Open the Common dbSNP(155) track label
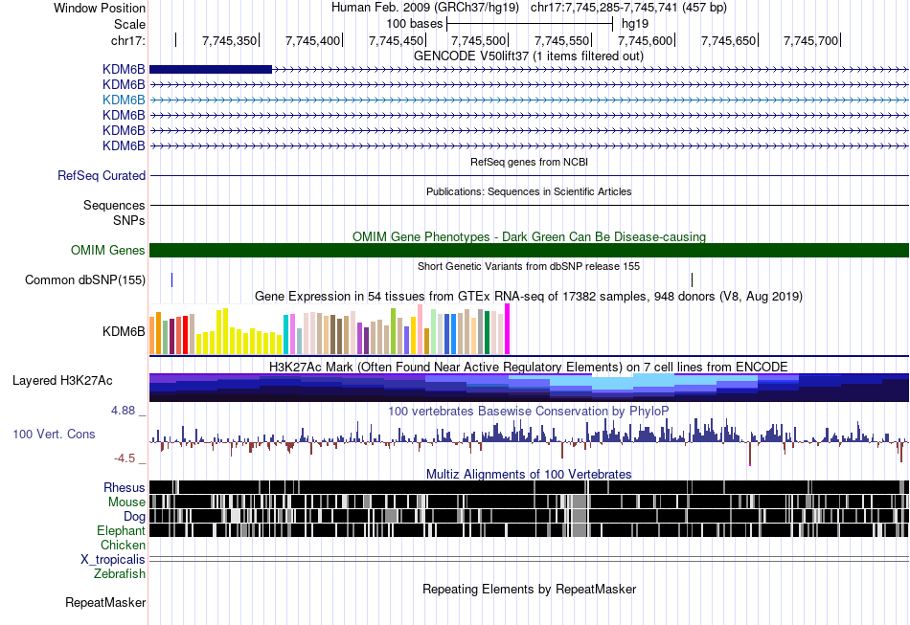 point(85,280)
